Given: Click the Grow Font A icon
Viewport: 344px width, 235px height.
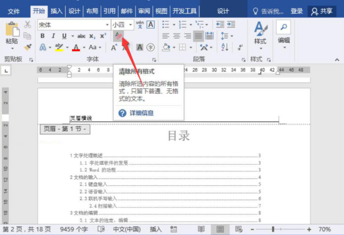Looking at the screenshot, I should click(x=114, y=47).
